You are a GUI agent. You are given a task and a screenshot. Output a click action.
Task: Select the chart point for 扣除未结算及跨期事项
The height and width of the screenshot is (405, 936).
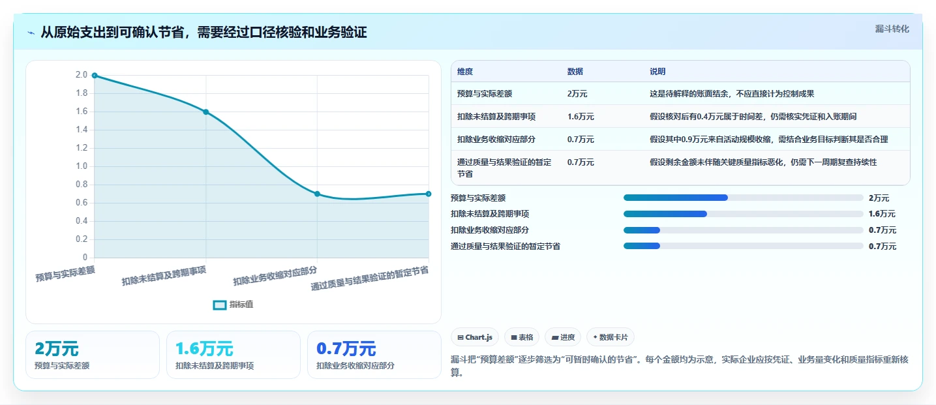pos(206,112)
